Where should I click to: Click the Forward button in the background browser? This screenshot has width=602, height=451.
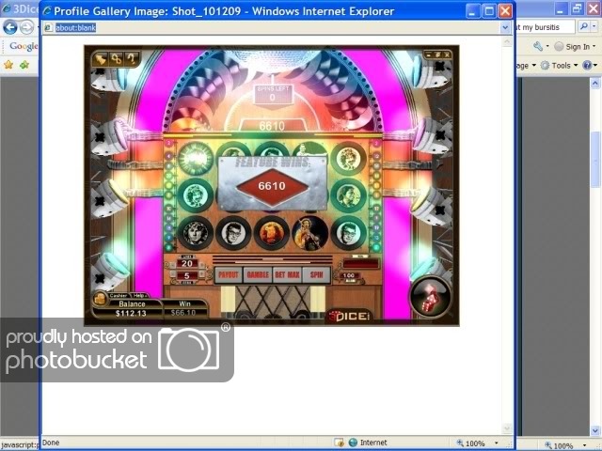pyautogui.click(x=26, y=27)
